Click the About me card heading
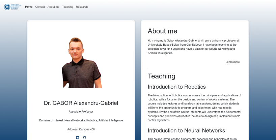Viewport: 276px width, 140px height. tap(163, 31)
